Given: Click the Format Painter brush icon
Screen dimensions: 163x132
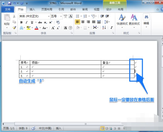Looking at the screenshot, I should (x=14, y=27).
